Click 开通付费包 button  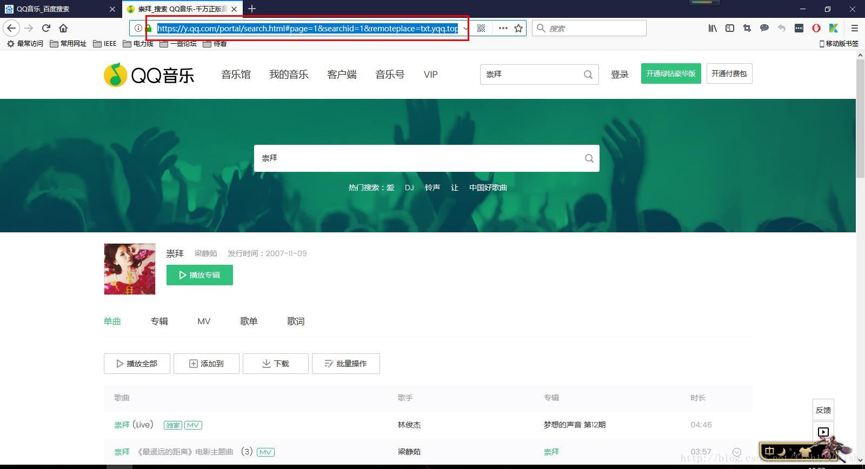(729, 73)
